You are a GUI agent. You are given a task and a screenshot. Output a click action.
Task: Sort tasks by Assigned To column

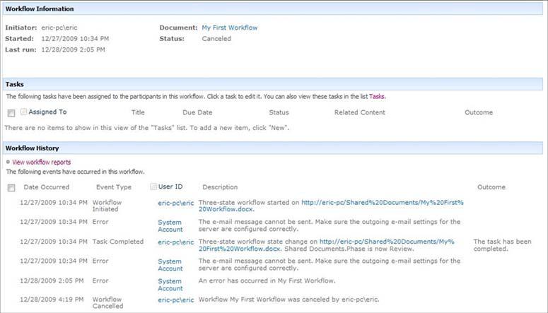tap(47, 112)
